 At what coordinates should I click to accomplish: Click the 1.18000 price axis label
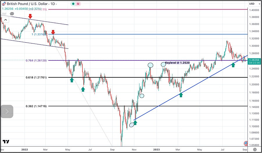(254, 93)
